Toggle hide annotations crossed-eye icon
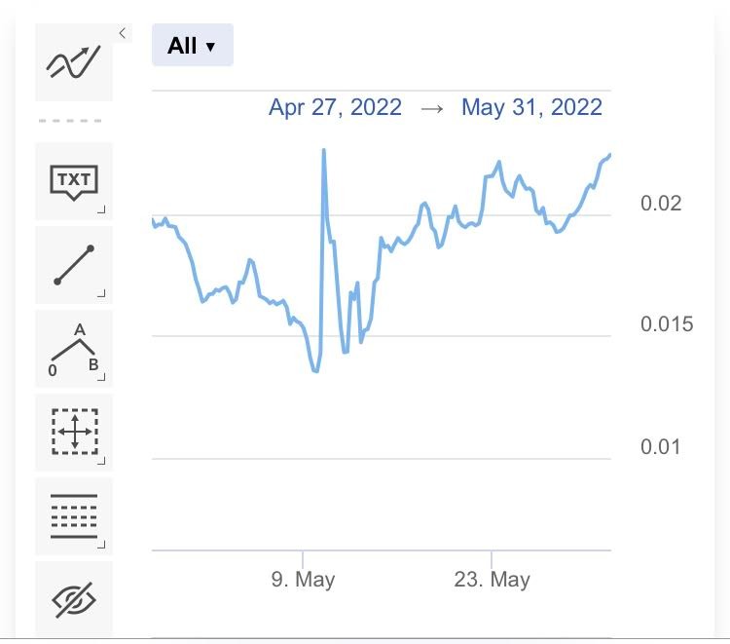 click(x=74, y=599)
